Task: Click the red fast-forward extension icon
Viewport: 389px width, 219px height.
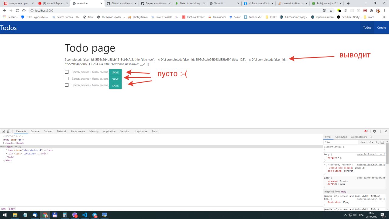Action: 365,10
